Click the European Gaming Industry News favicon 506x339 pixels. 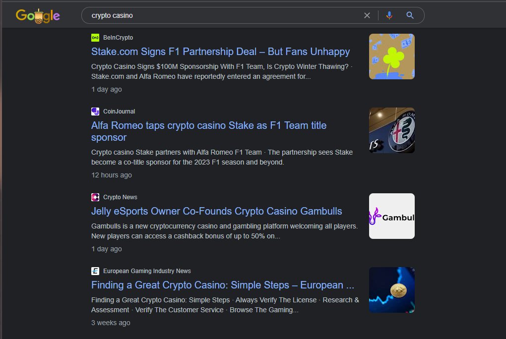point(95,271)
